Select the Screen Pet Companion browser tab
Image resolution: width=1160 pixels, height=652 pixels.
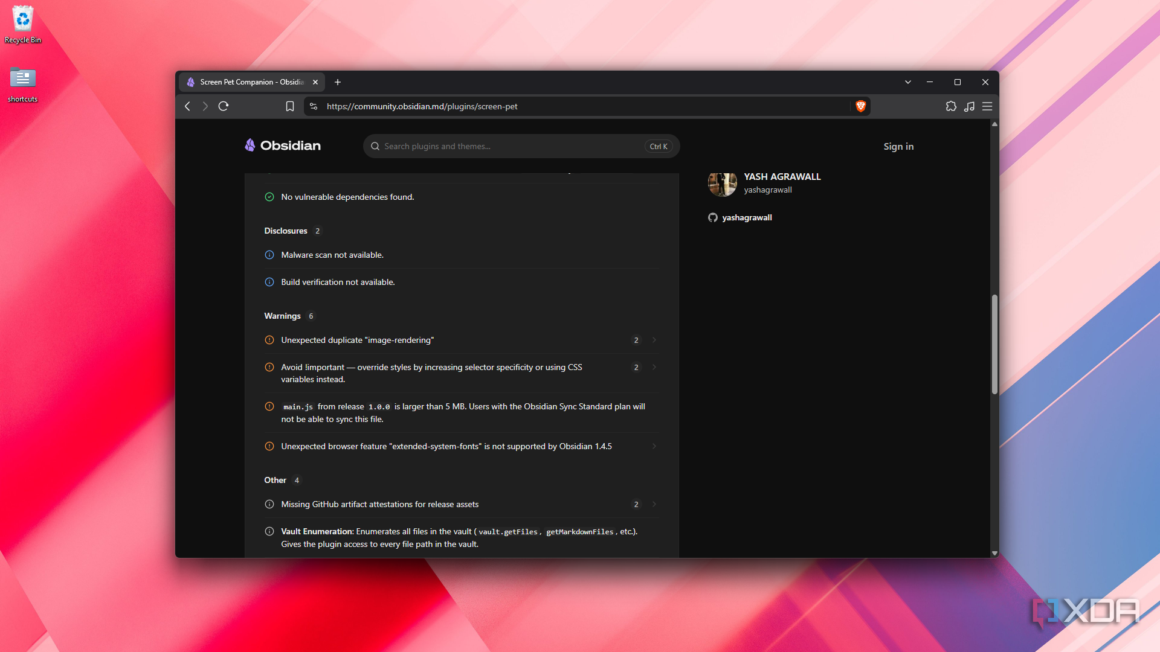(x=252, y=82)
